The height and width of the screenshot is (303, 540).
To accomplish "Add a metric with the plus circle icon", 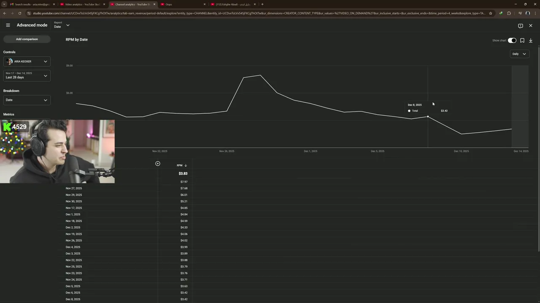I will pos(158,164).
